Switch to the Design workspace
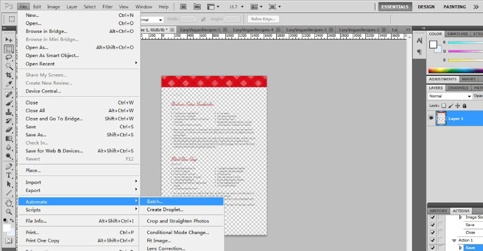The height and width of the screenshot is (251, 483). [426, 7]
